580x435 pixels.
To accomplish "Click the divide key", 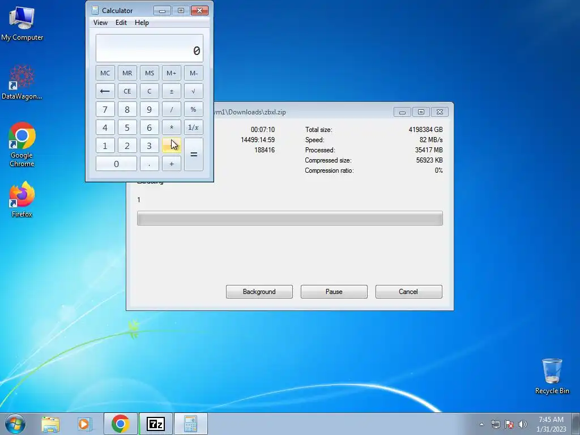I will pyautogui.click(x=172, y=109).
